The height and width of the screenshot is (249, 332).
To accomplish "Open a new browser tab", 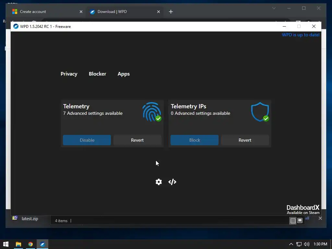I will (171, 12).
